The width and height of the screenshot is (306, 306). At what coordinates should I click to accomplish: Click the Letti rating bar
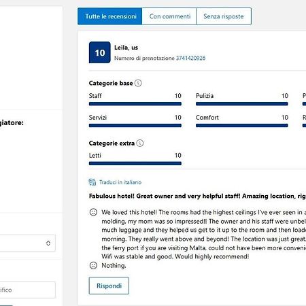(135, 163)
